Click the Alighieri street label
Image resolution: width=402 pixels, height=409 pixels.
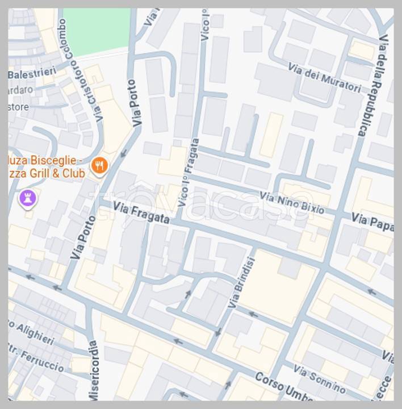(x=31, y=332)
